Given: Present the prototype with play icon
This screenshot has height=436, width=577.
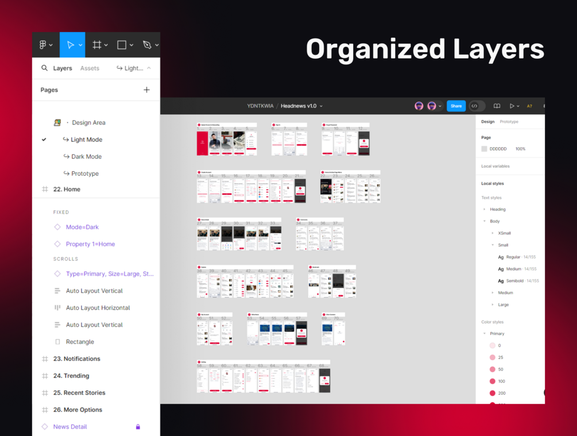Looking at the screenshot, I should click(x=512, y=106).
